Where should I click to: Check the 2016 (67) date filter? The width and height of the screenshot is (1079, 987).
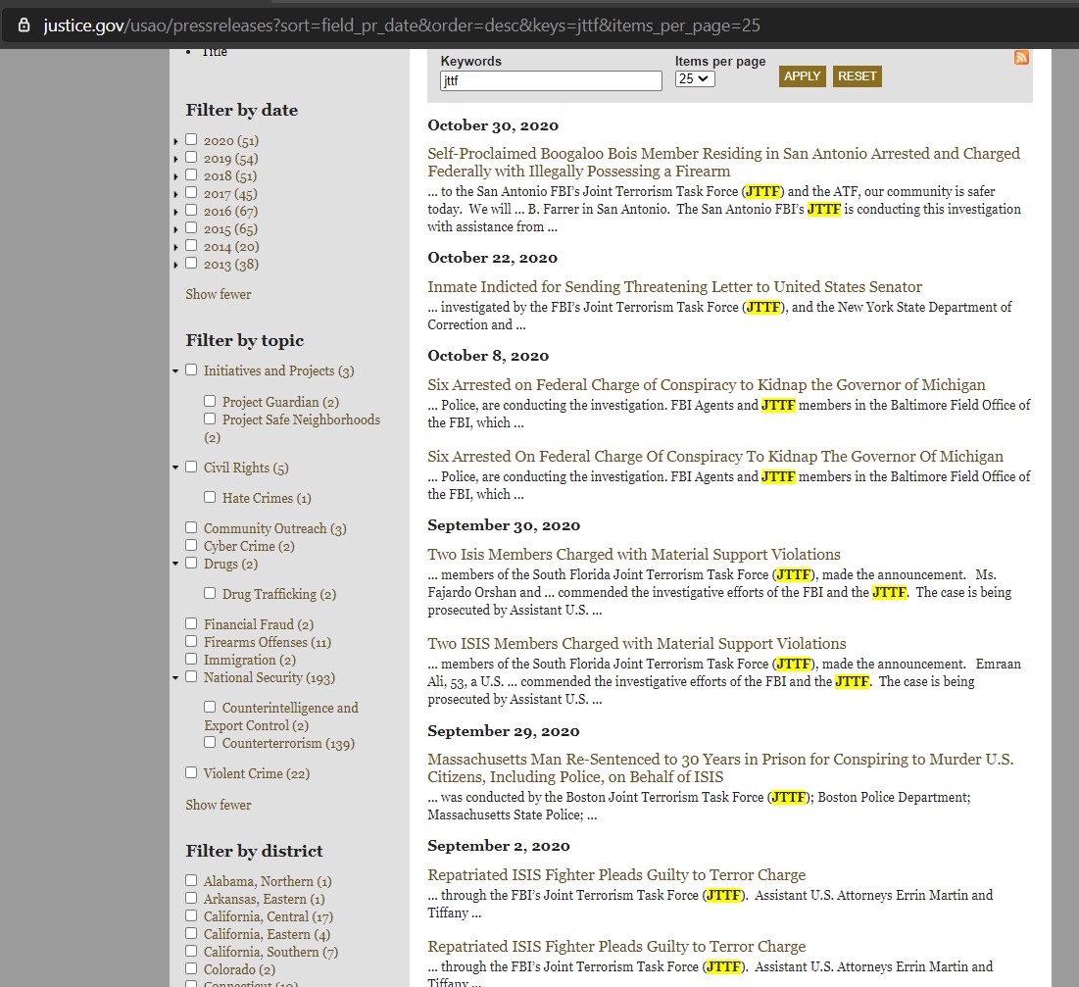[x=191, y=211]
